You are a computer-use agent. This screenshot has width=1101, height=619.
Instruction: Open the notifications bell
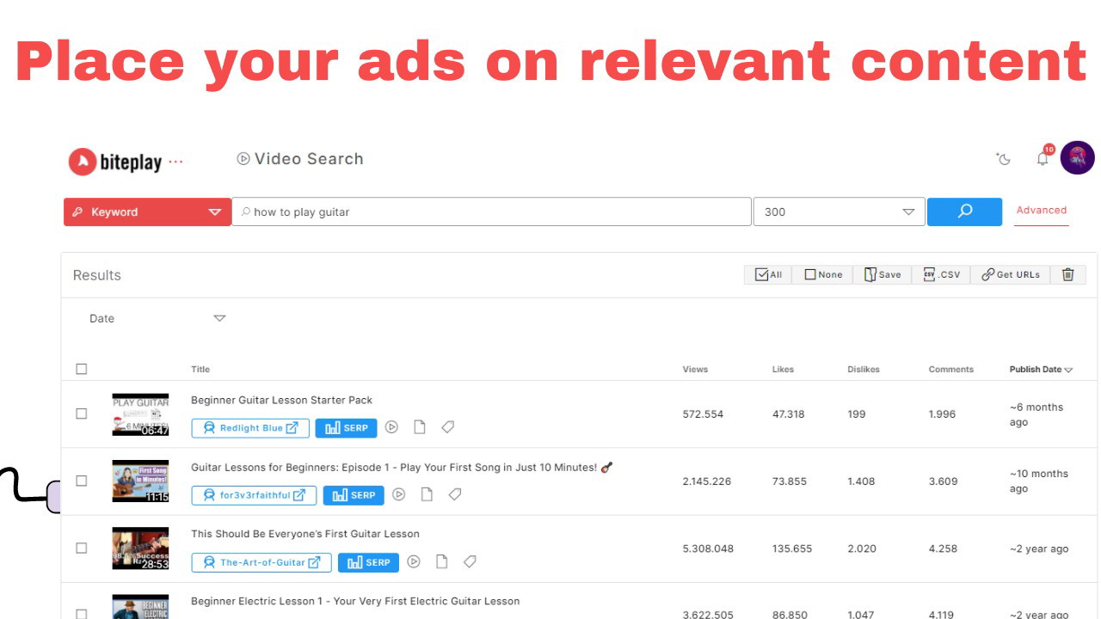pos(1043,158)
